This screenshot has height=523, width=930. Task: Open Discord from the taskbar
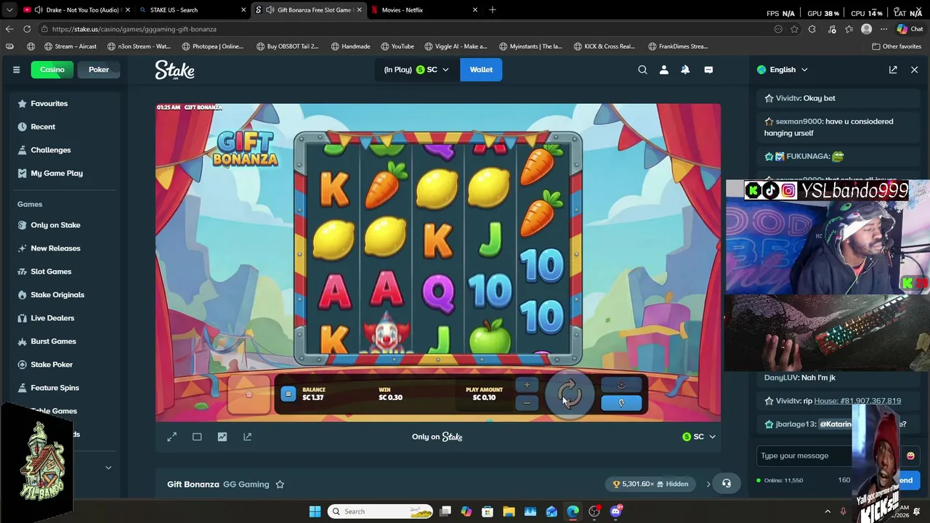coord(615,511)
